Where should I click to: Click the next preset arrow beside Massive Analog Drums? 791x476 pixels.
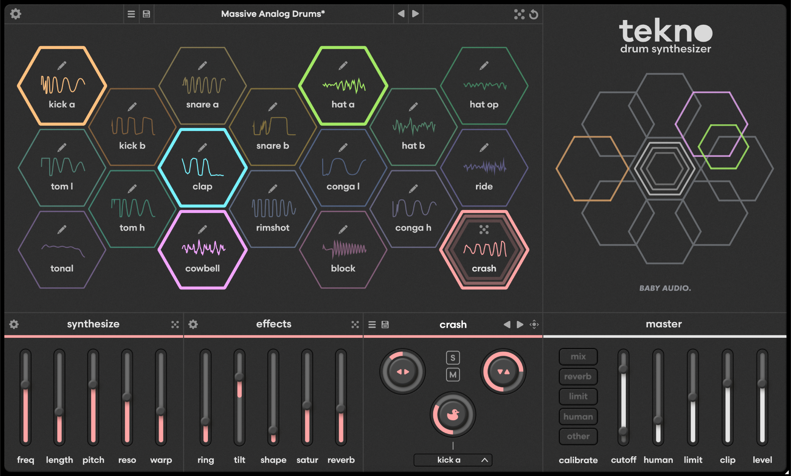[x=415, y=14]
